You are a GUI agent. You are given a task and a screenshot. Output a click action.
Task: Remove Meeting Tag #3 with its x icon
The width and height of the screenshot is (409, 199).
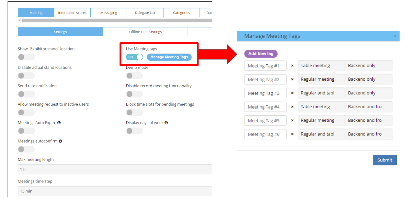292,93
